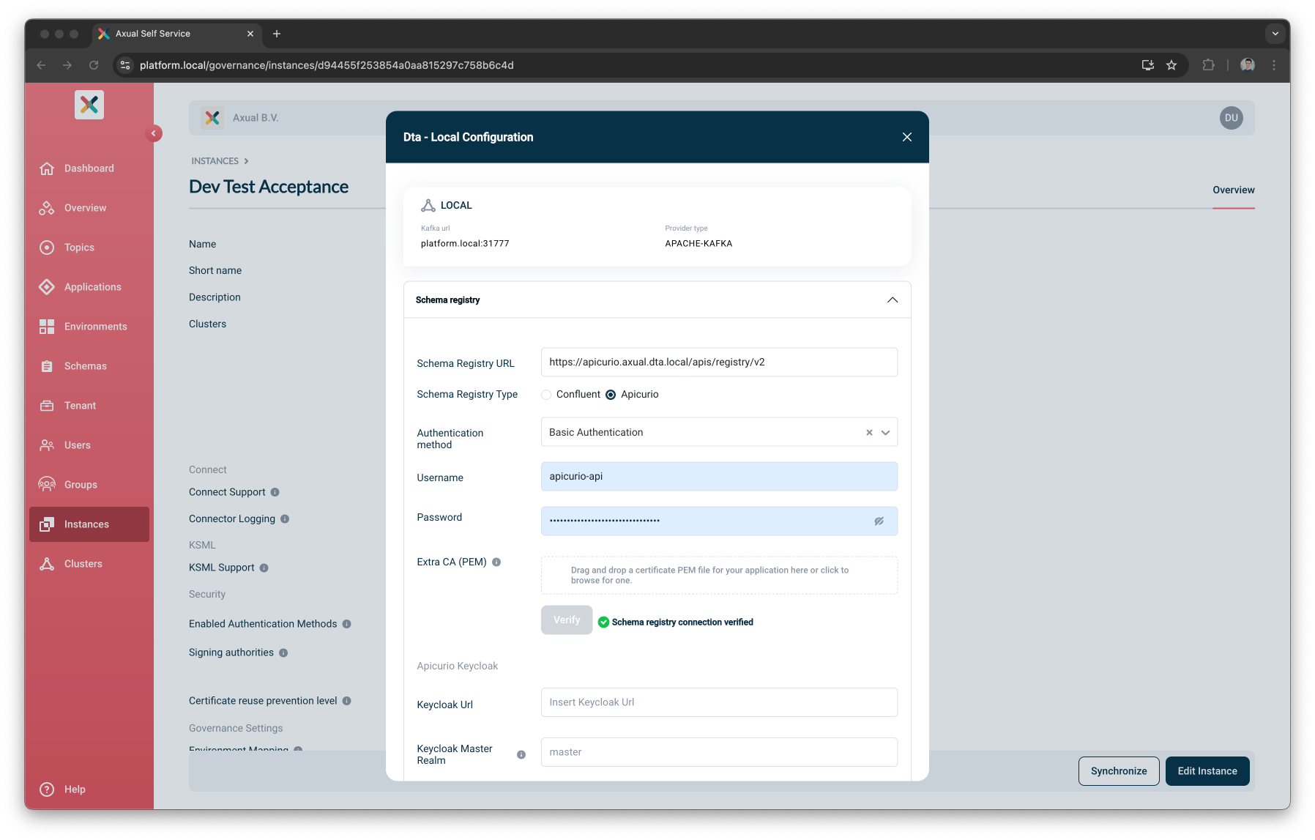Open Dashboard from the sidebar

coord(89,168)
